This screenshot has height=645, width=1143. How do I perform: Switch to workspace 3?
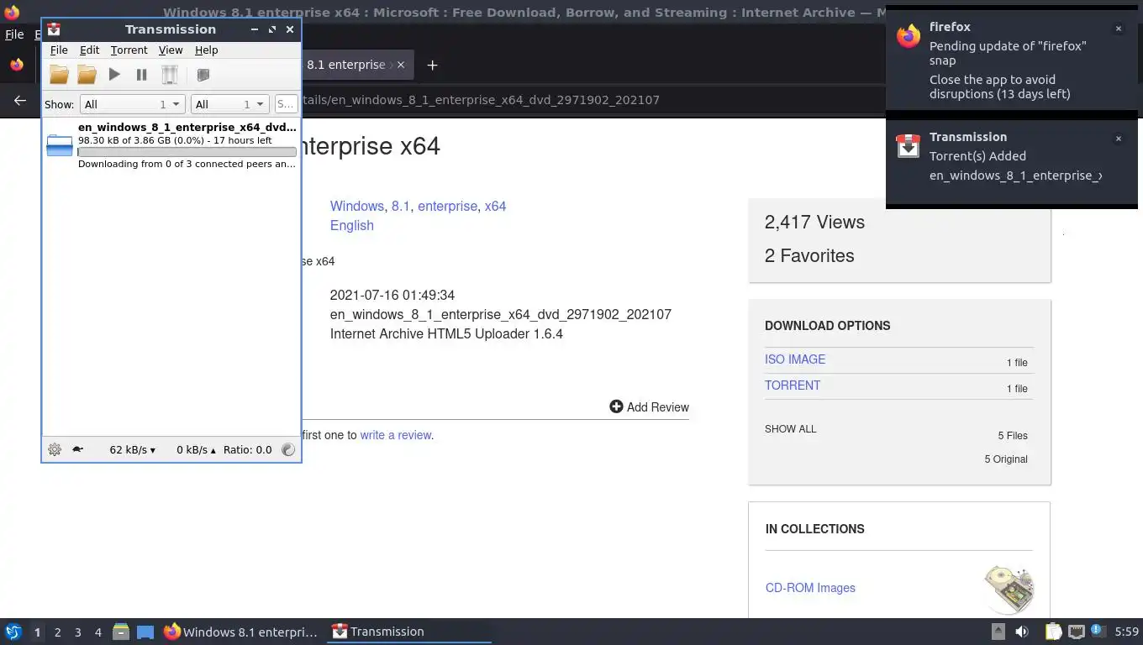point(77,632)
